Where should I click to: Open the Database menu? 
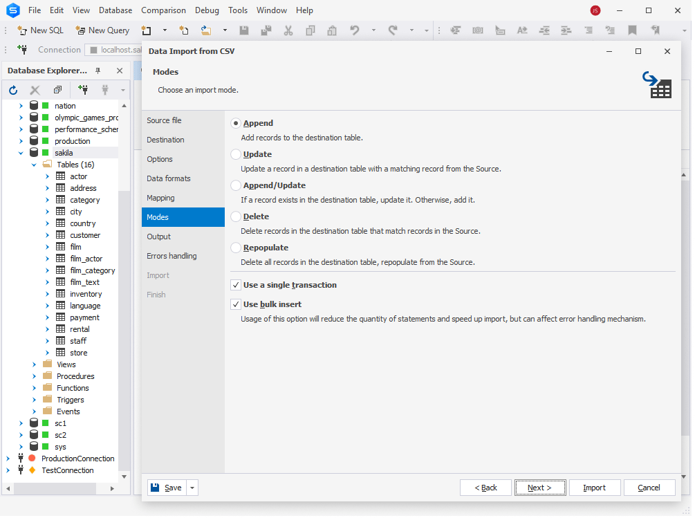tap(115, 10)
